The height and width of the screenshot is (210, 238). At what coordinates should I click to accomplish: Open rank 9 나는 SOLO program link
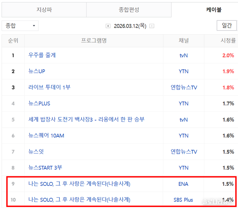[x=79, y=184]
